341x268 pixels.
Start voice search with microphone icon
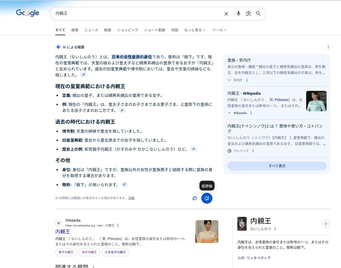pyautogui.click(x=239, y=14)
